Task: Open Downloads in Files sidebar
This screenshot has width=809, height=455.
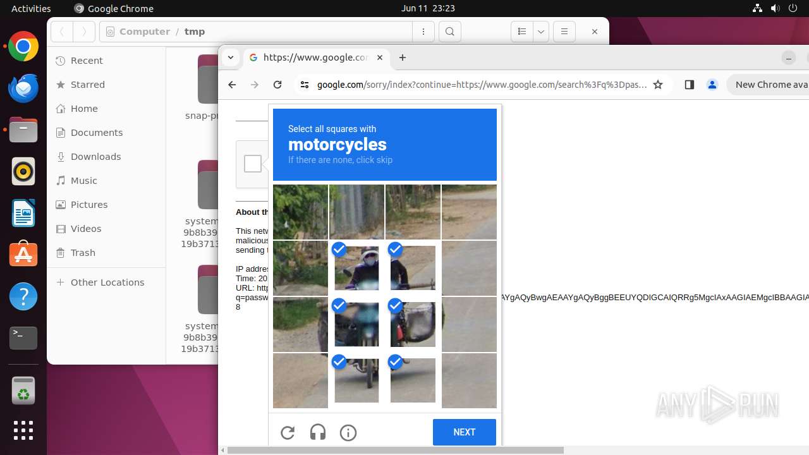Action: [x=106, y=157]
